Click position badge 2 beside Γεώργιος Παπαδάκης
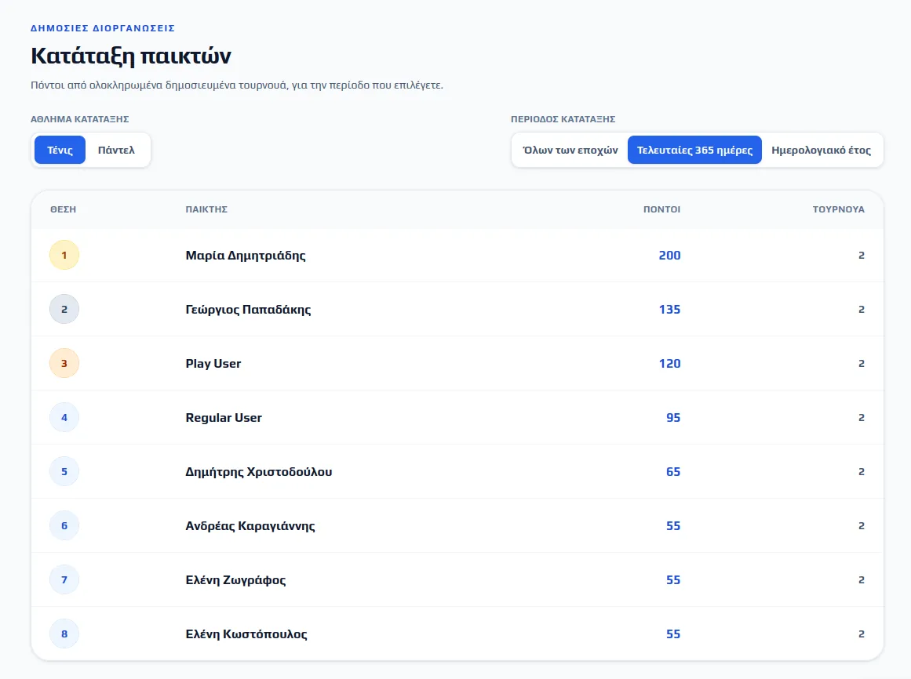This screenshot has width=911, height=679. [x=64, y=310]
